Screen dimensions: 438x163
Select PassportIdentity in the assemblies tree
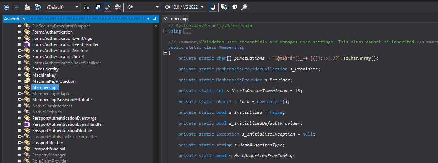pos(45,143)
